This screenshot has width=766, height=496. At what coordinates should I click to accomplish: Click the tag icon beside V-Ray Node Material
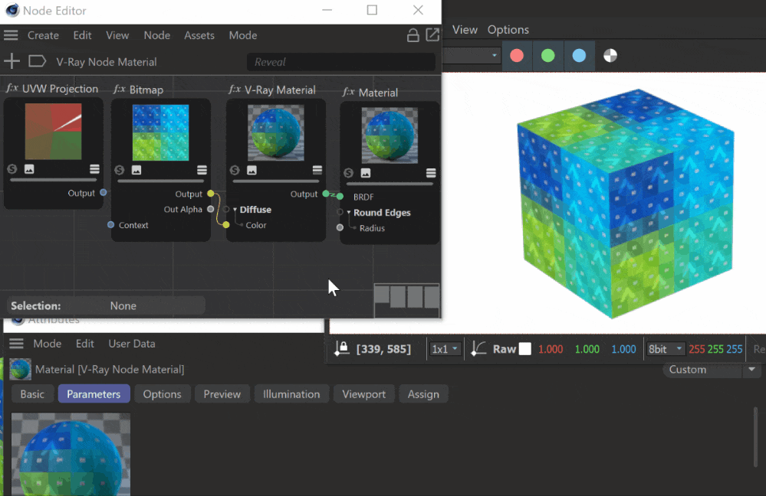(x=37, y=61)
